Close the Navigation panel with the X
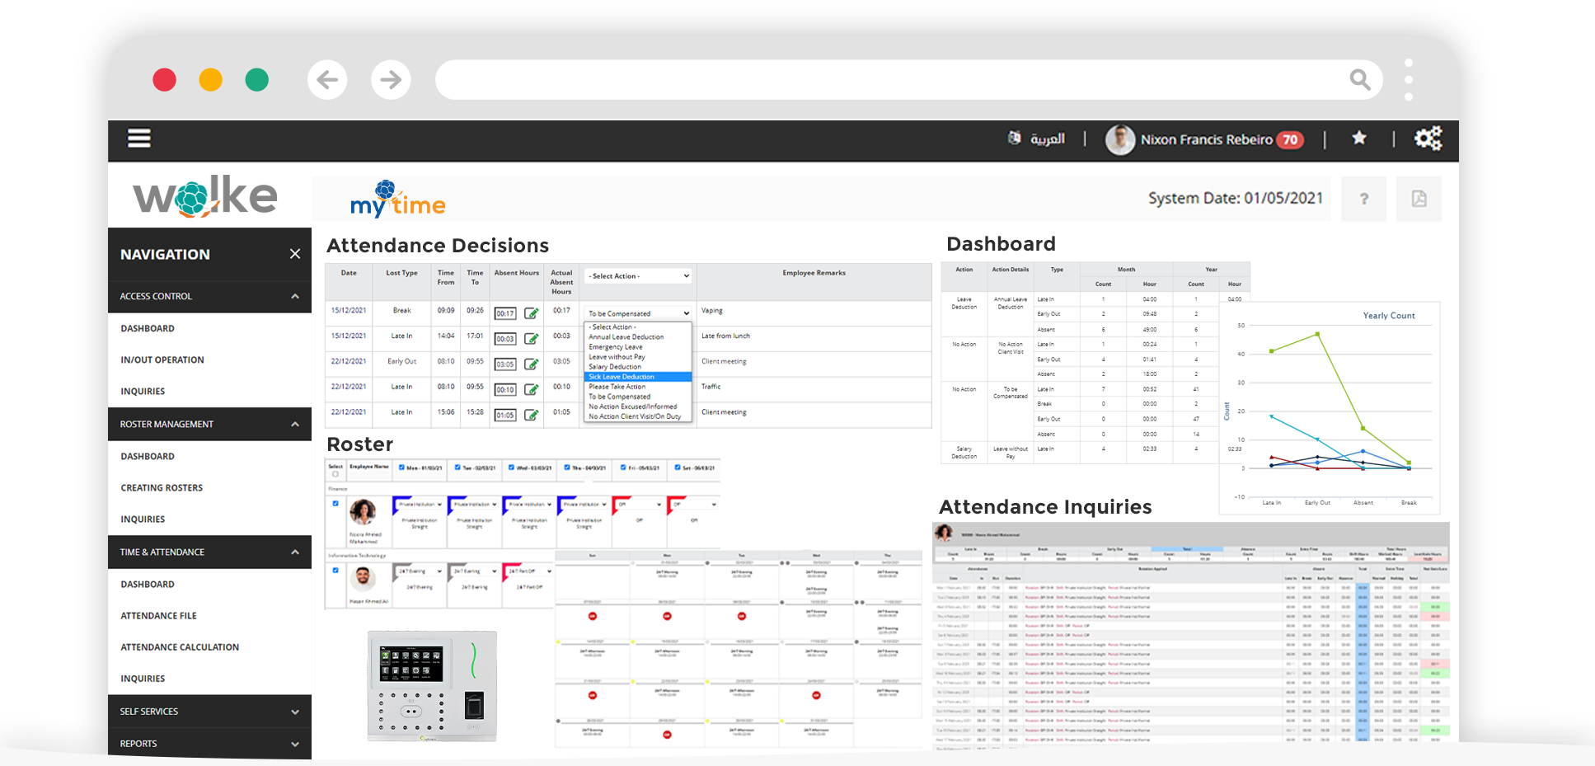 click(295, 254)
